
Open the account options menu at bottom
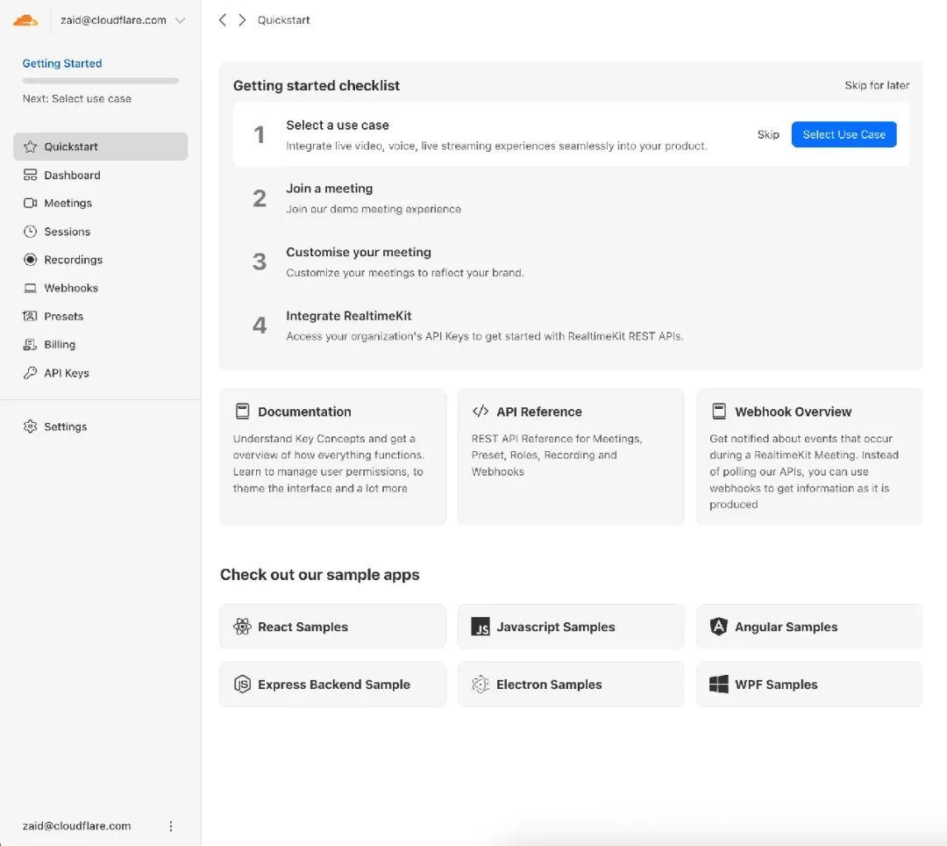click(171, 826)
